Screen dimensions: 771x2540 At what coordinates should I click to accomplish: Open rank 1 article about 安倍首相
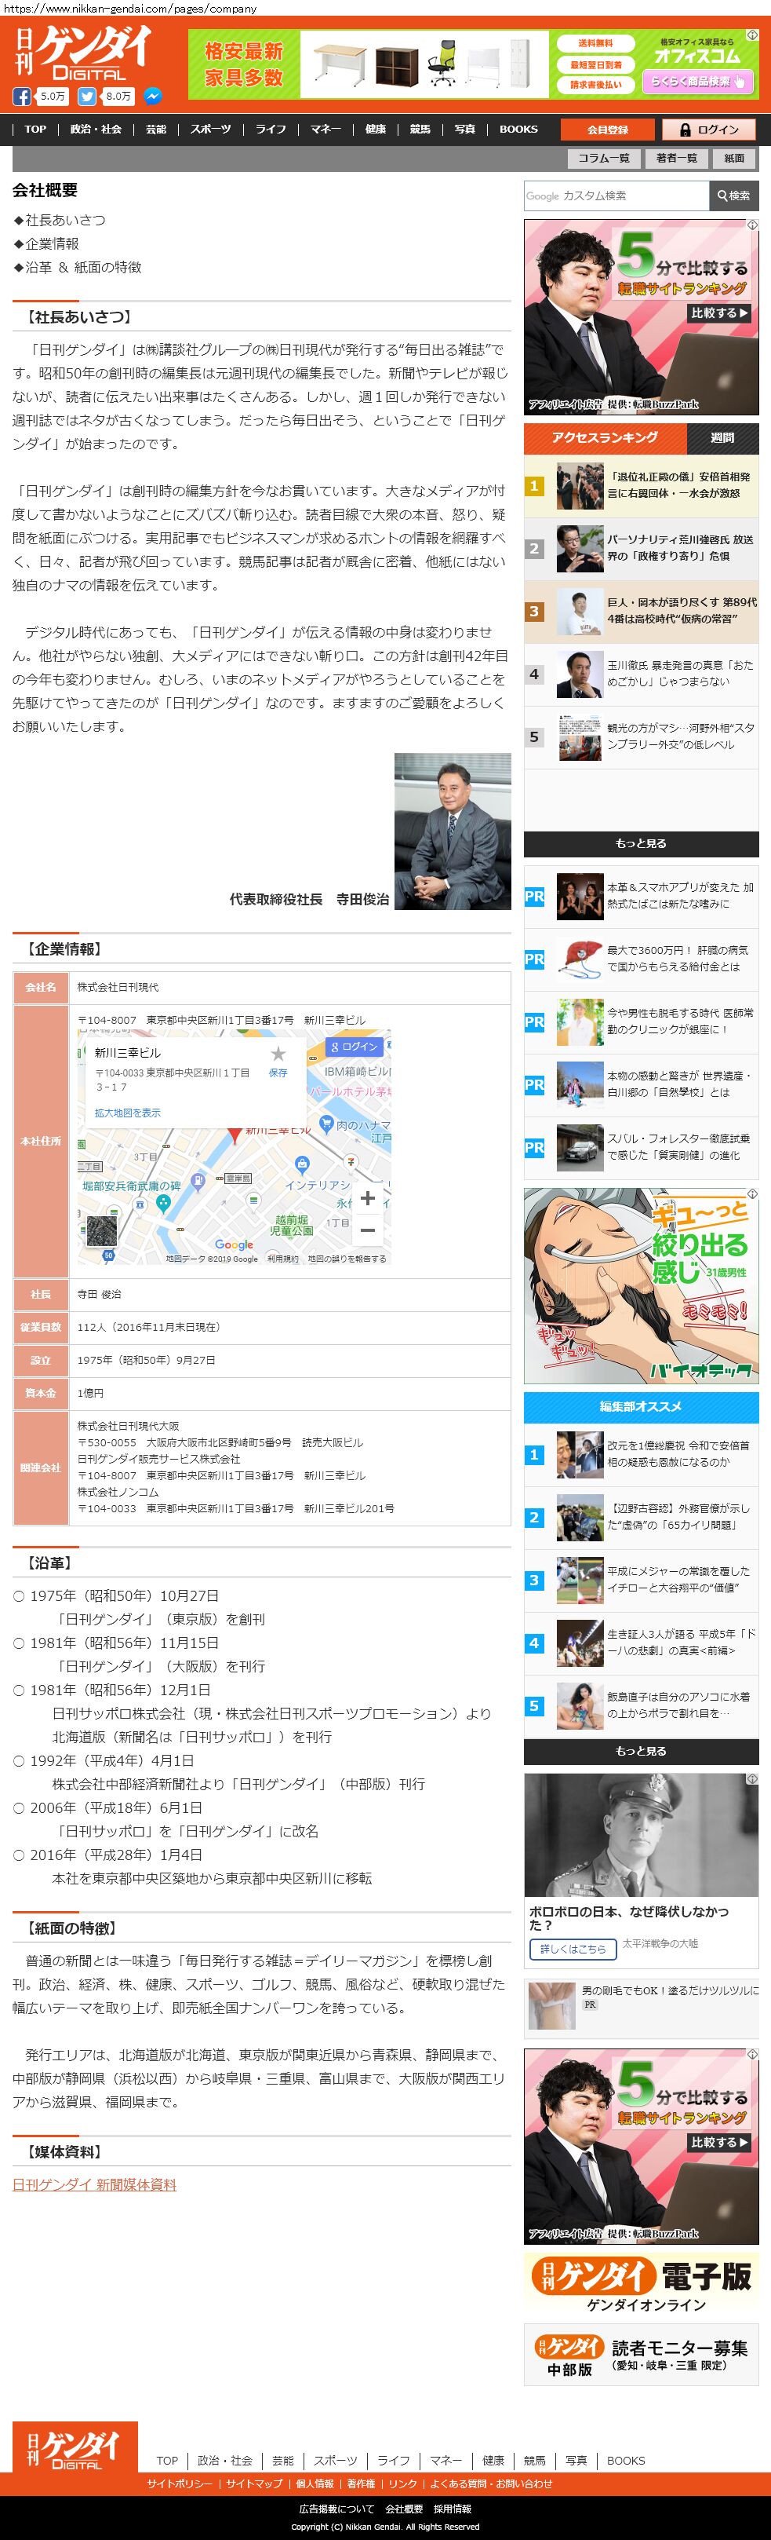tap(641, 485)
